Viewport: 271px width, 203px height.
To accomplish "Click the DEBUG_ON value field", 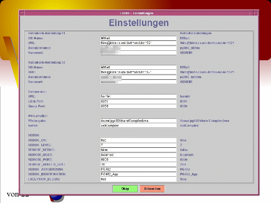I will point(138,140).
